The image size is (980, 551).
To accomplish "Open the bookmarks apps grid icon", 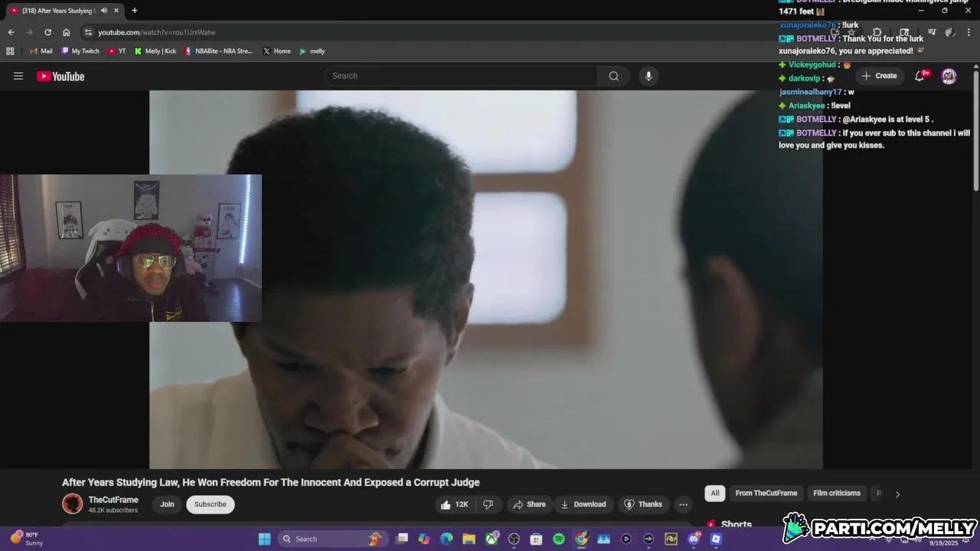I will click(10, 51).
